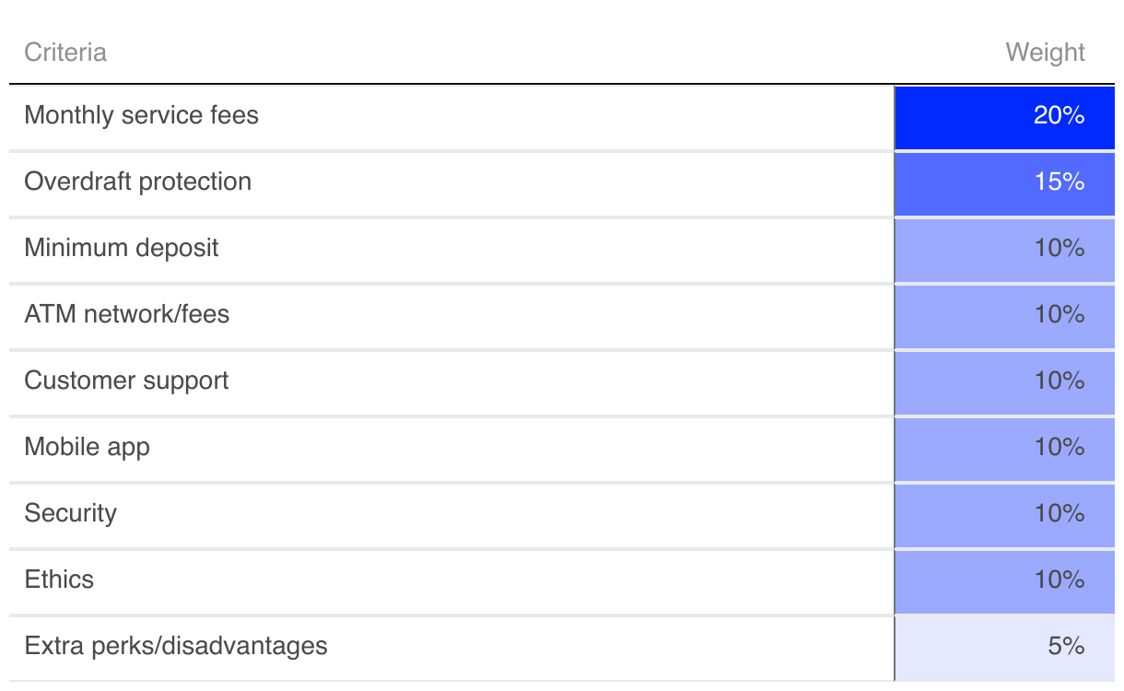Click the Criteria column header
The width and height of the screenshot is (1124, 691).
(65, 53)
